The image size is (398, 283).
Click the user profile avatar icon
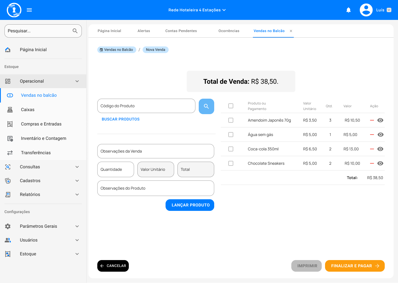[x=366, y=10]
